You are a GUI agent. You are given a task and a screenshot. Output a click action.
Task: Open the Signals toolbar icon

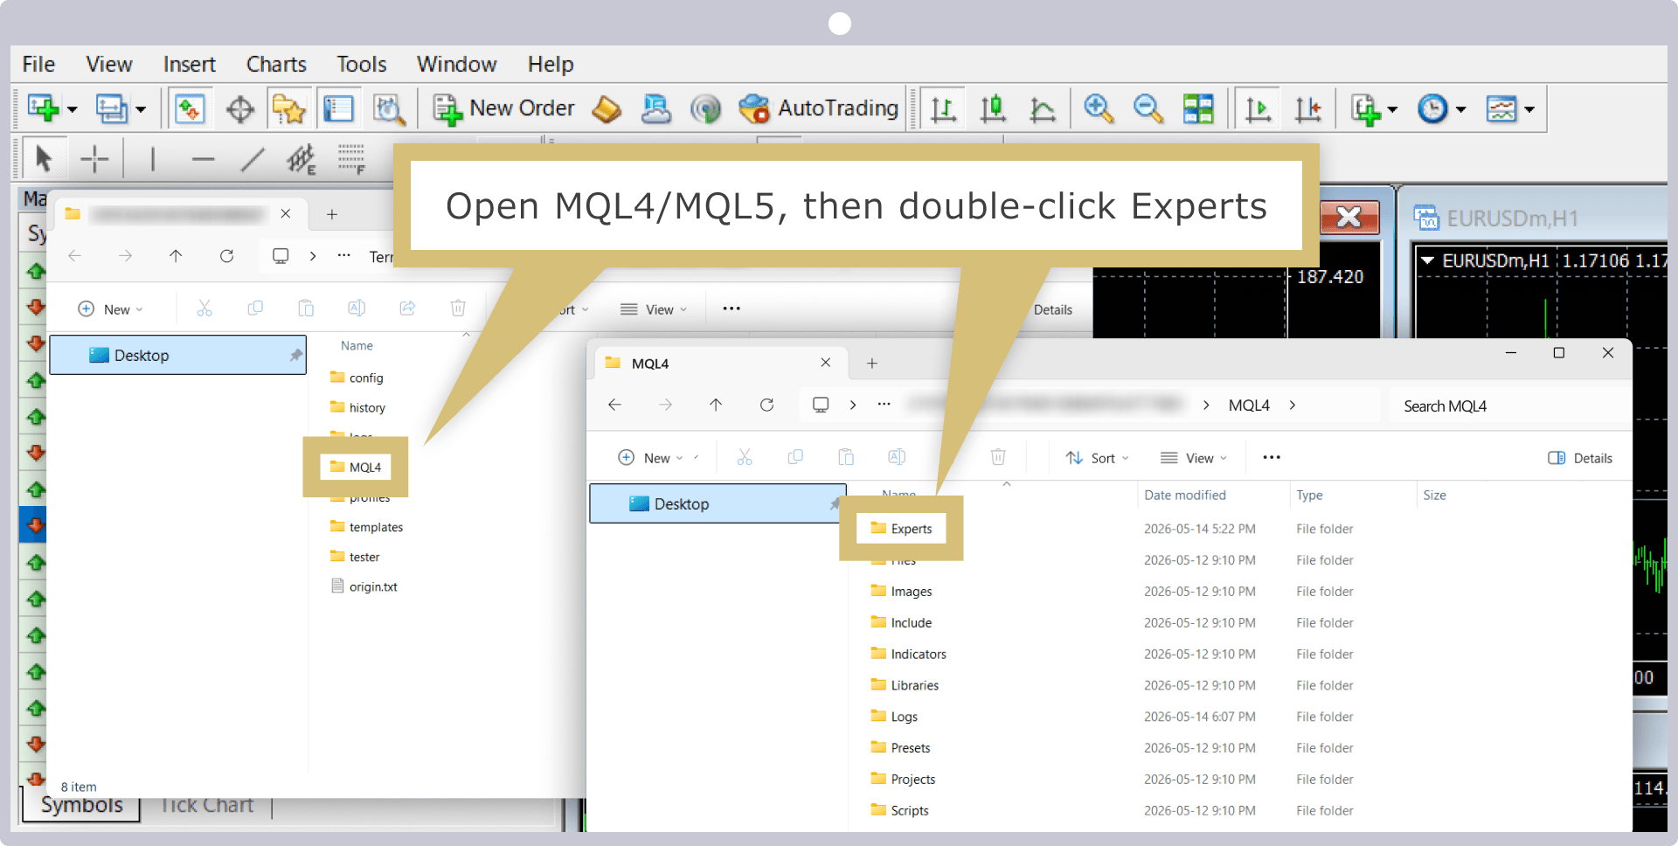click(x=706, y=108)
